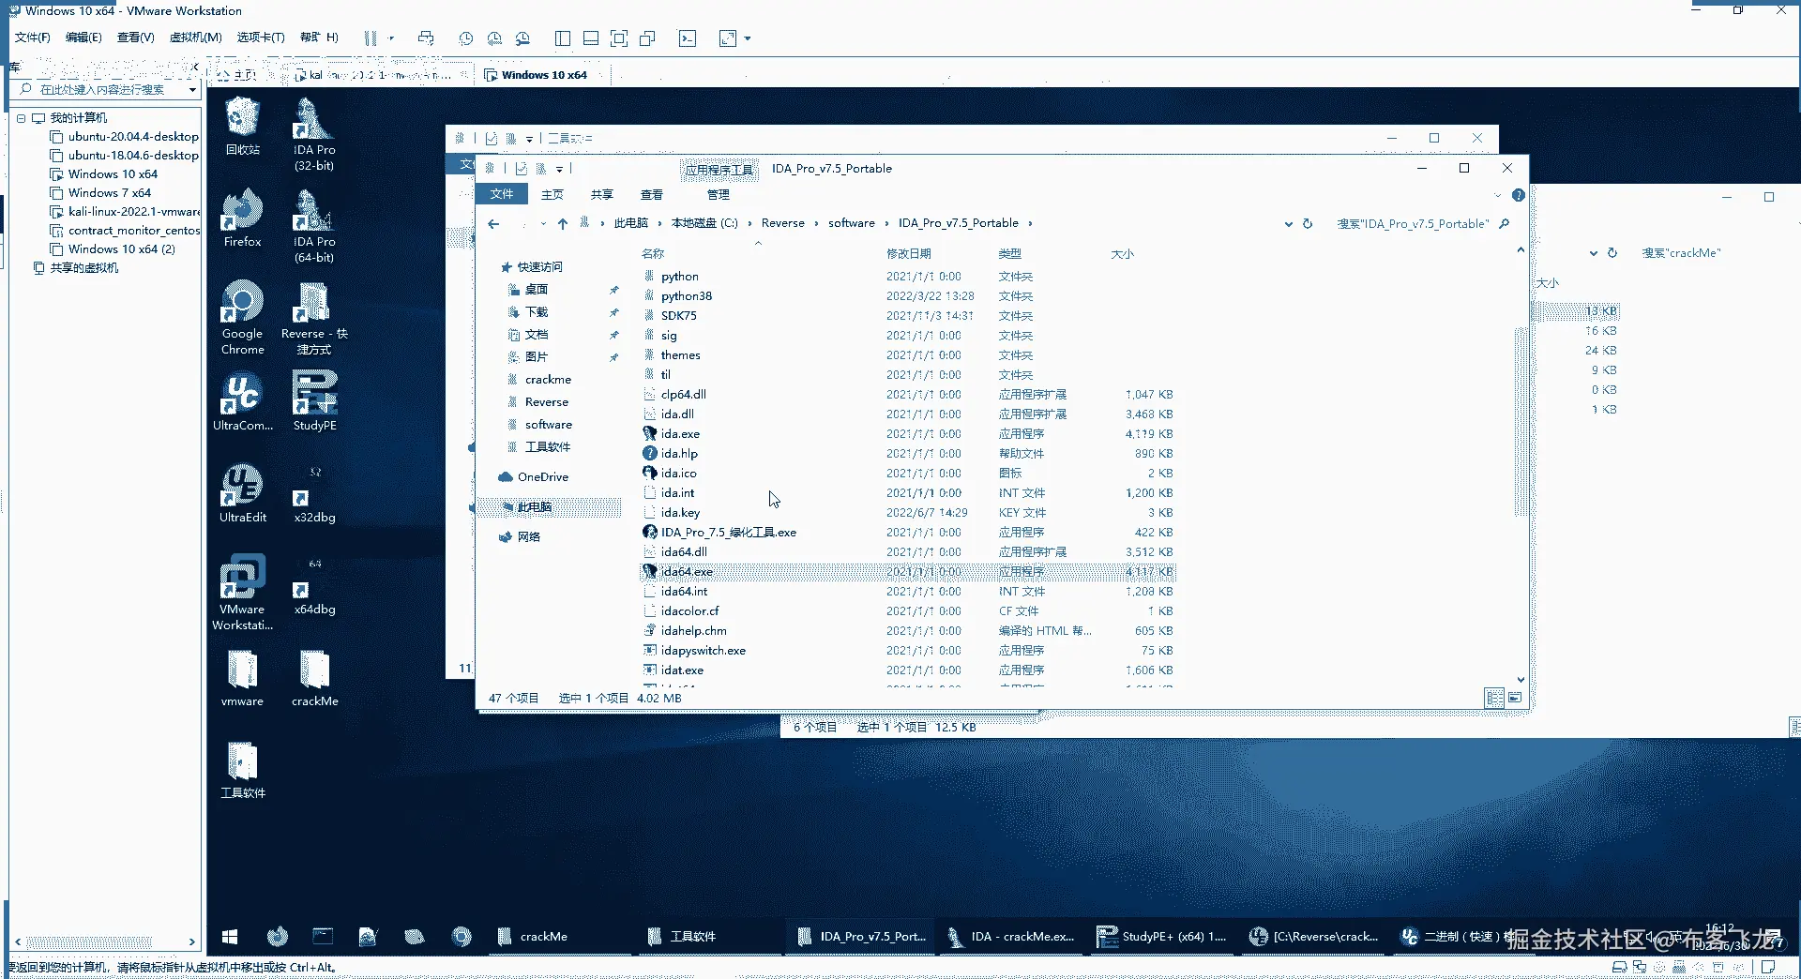Open Explorer's 共享 ribbon tab
The width and height of the screenshot is (1801, 979).
[602, 194]
